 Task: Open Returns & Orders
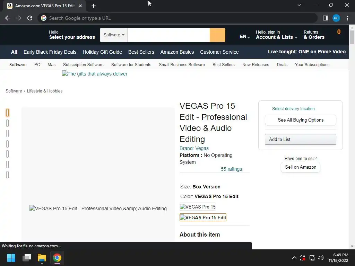pos(314,35)
